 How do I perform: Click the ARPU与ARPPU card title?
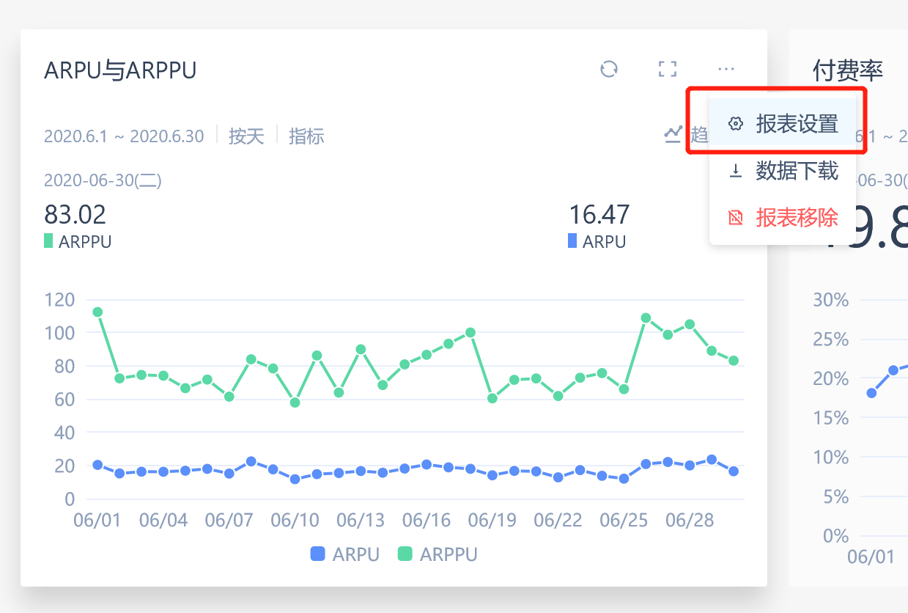click(120, 70)
